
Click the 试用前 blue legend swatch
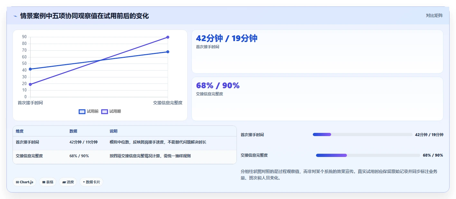[x=82, y=111]
